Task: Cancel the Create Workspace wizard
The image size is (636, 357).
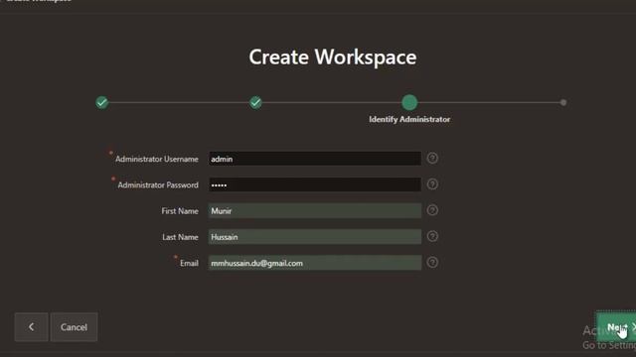Action: click(x=74, y=326)
